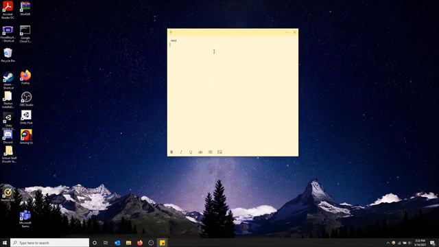Open the Windows Start menu
Viewport: 439px width, 247px height.
[5, 243]
